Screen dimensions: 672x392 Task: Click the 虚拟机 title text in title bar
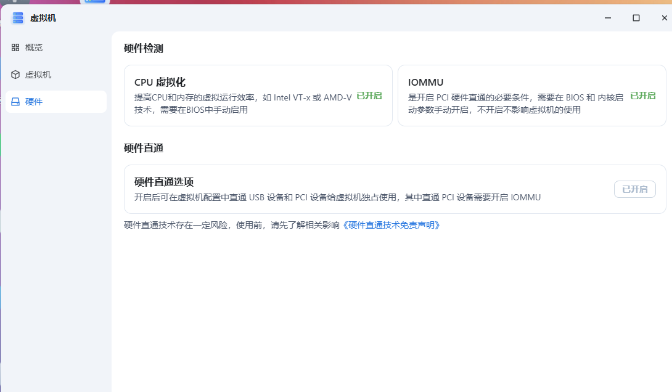coord(43,18)
